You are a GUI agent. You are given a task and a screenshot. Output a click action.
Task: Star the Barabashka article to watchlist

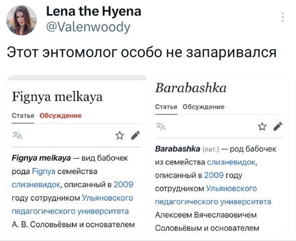pyautogui.click(x=262, y=127)
